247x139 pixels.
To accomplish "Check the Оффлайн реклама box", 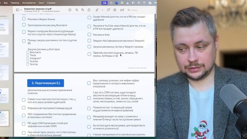I will [x=89, y=54].
